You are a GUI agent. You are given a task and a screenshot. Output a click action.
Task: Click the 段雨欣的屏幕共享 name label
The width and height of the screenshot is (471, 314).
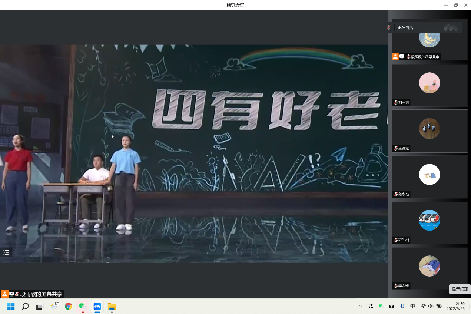click(x=424, y=57)
